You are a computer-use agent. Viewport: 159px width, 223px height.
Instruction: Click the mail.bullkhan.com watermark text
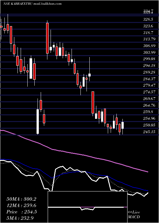(x=48, y=4)
